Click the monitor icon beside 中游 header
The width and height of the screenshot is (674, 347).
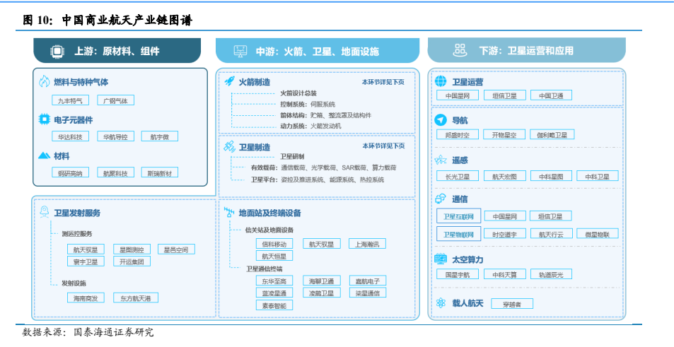pos(240,52)
